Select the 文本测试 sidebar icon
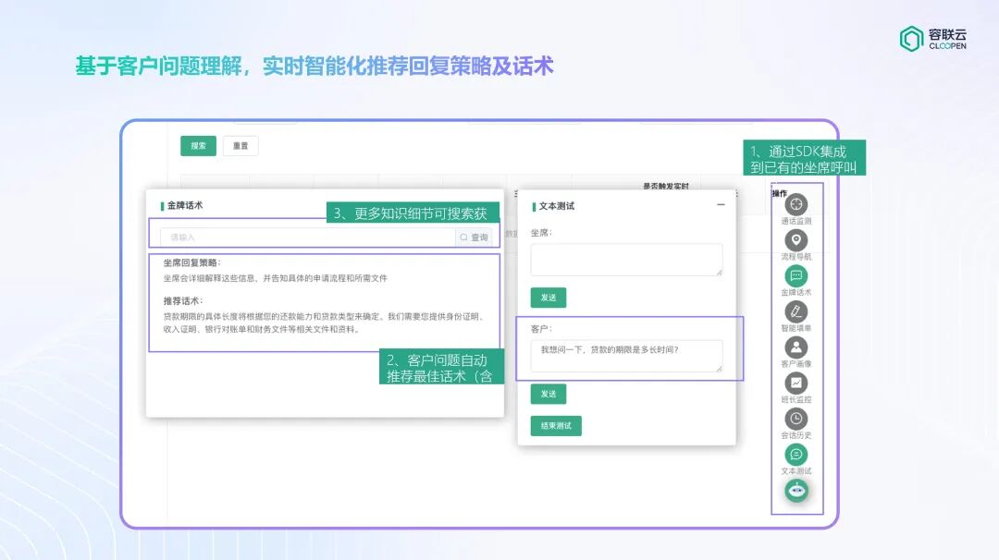This screenshot has width=999, height=560. [x=796, y=453]
